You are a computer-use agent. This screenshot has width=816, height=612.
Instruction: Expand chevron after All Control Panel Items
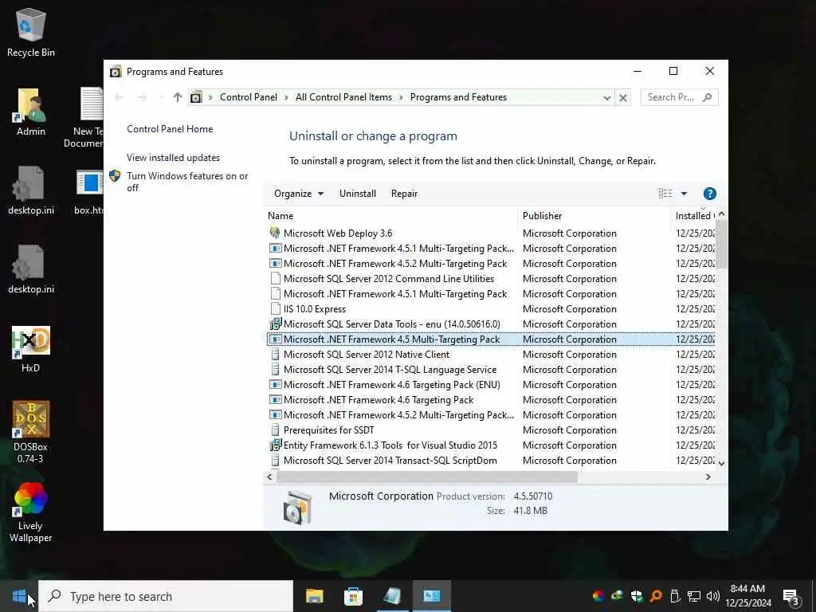(x=402, y=97)
